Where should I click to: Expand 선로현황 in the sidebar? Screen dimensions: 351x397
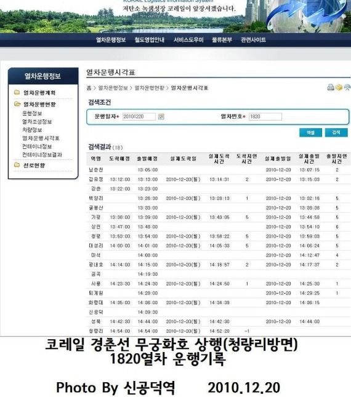[34, 166]
